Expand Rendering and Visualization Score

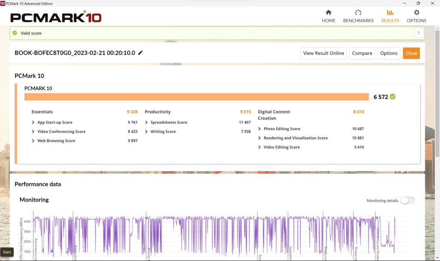pos(260,138)
